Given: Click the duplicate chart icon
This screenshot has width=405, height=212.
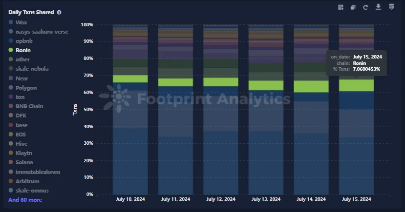Looking at the screenshot, I should click(353, 7).
